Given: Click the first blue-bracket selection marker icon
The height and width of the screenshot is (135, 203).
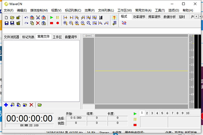Looking at the screenshot, I should click(x=65, y=18).
